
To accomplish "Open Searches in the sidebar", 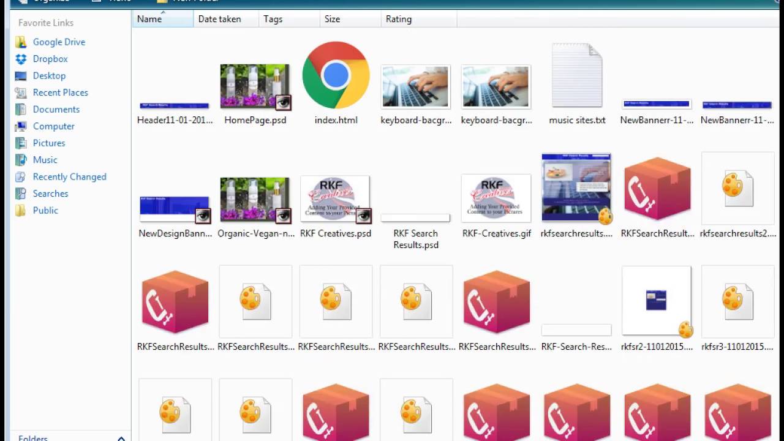I will tap(50, 194).
